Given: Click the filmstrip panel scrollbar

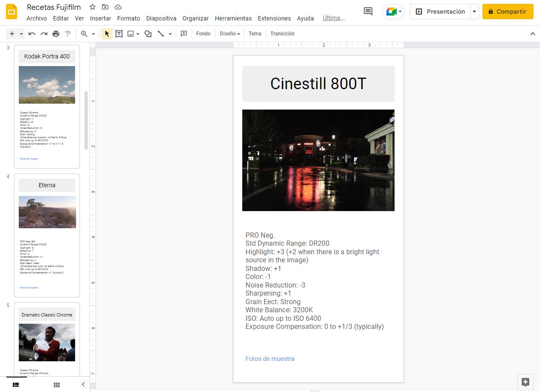Looking at the screenshot, I should coord(86,120).
